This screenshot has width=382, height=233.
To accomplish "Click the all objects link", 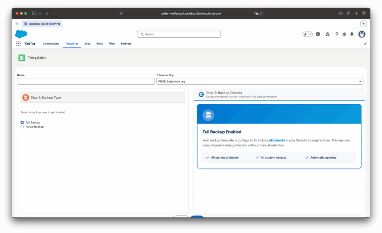I will (277, 140).
